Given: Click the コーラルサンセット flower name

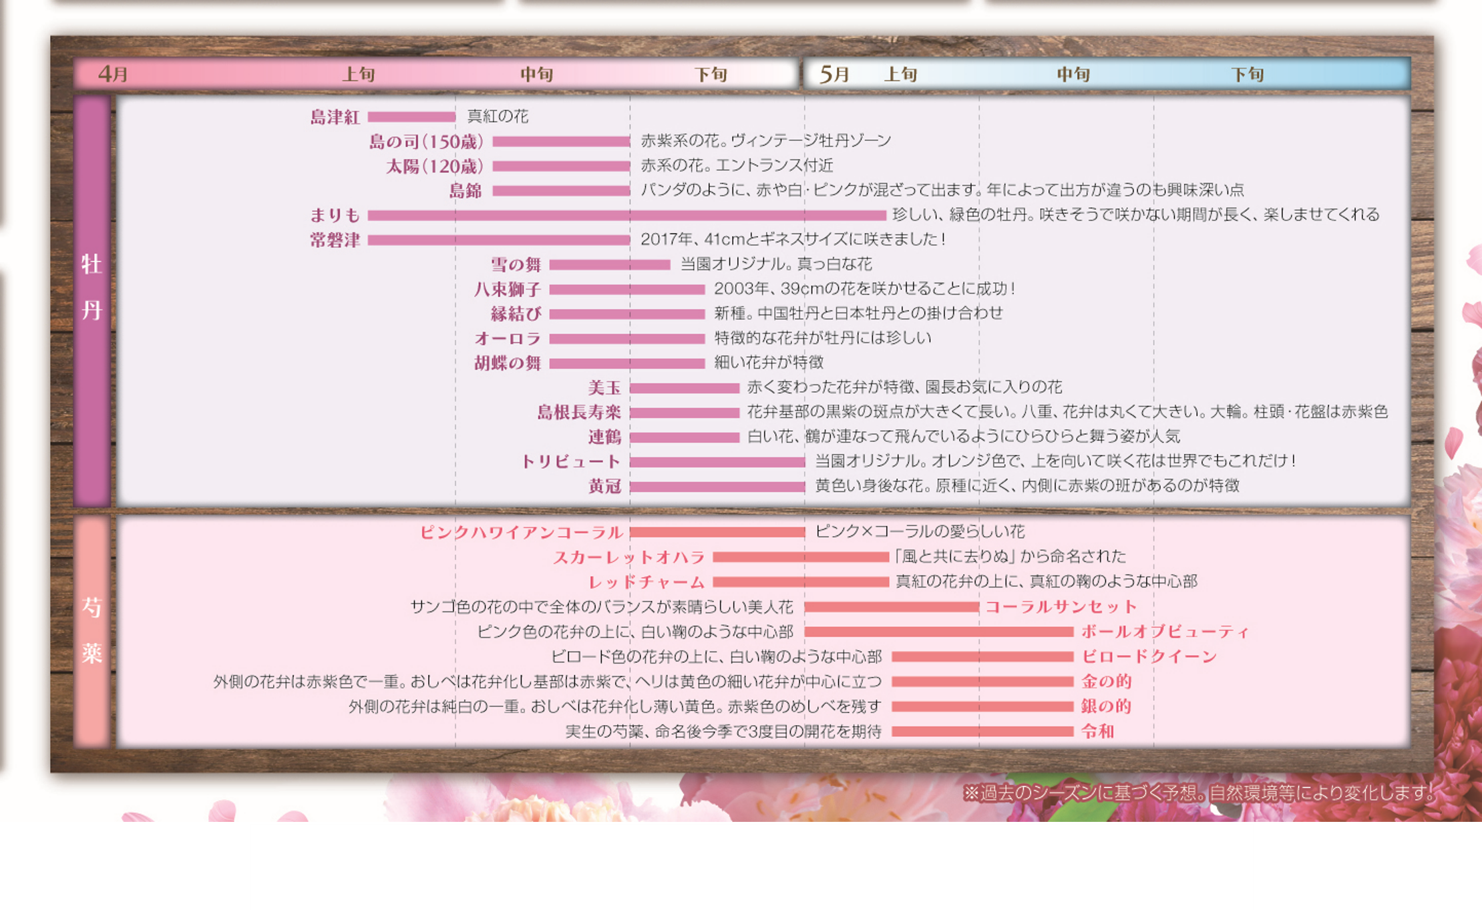Looking at the screenshot, I should (x=1061, y=606).
